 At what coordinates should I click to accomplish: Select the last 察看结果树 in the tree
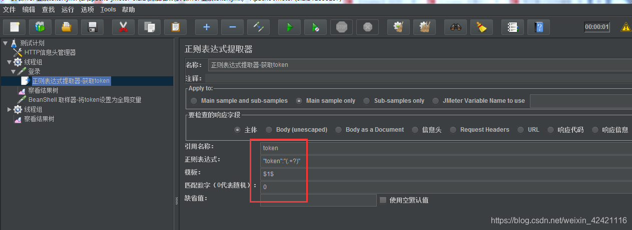click(39, 119)
